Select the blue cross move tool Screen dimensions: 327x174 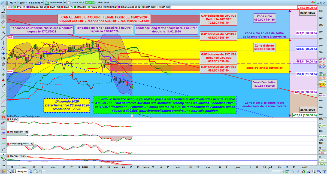pyautogui.click(x=3, y=53)
